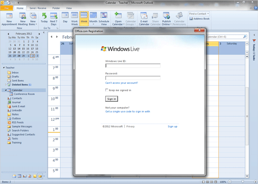This screenshot has height=184, width=258.
Task: Open the Suggested Contacts folder
Action: pos(23,134)
